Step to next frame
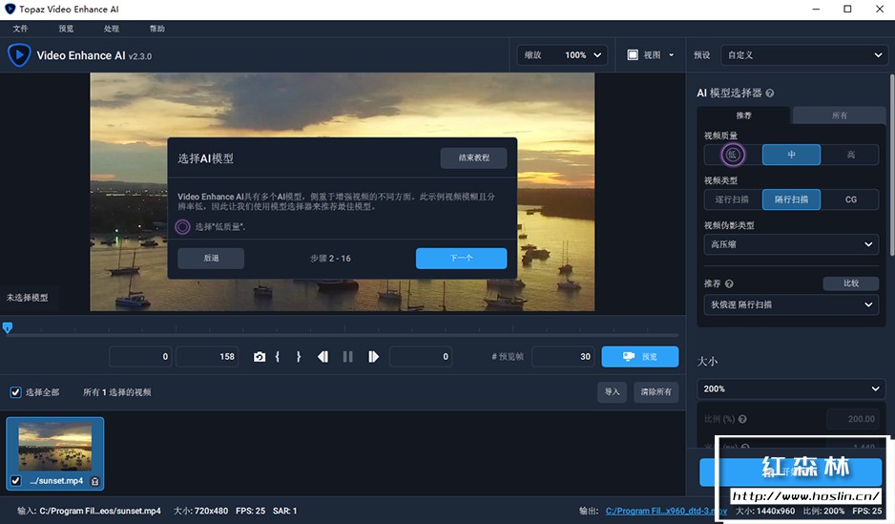Screen dimensions: 895x524 (373, 357)
